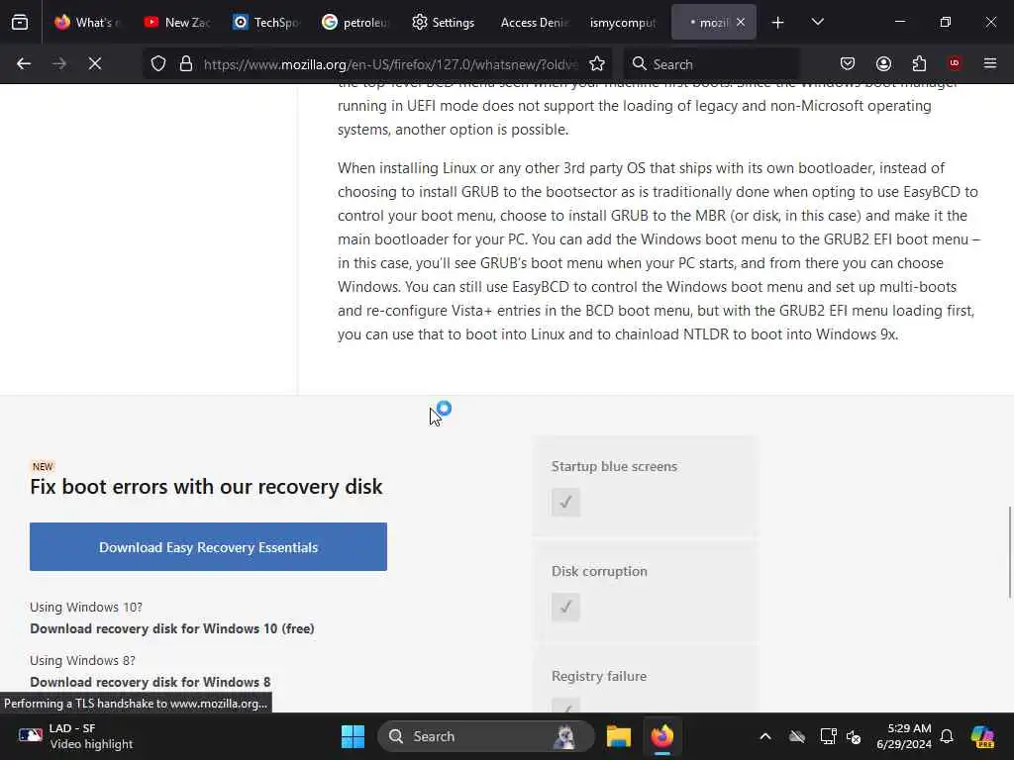Viewport: 1014px width, 760px height.
Task: Switch to the petroleum Google tab
Action: point(355,22)
